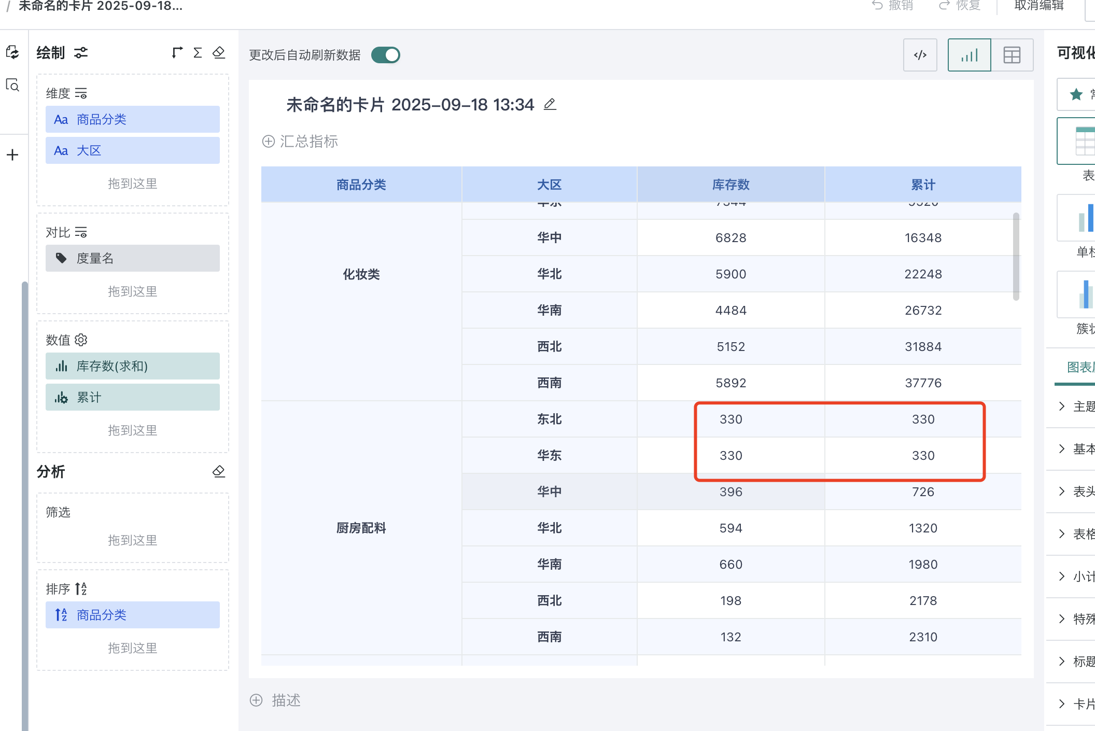Click the 726 cumulative cell
1095x731 pixels.
tap(923, 491)
